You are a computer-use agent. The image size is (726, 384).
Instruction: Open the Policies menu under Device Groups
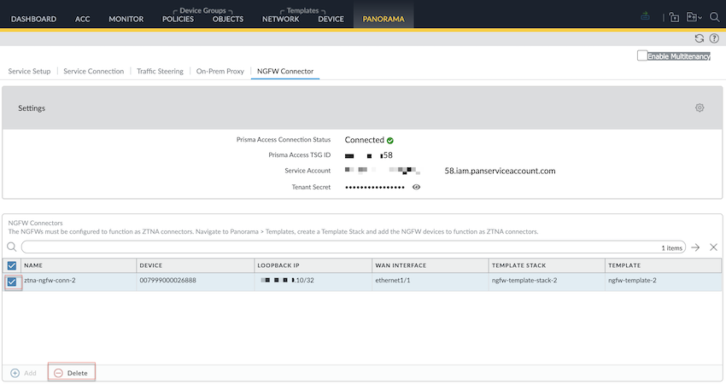[178, 19]
